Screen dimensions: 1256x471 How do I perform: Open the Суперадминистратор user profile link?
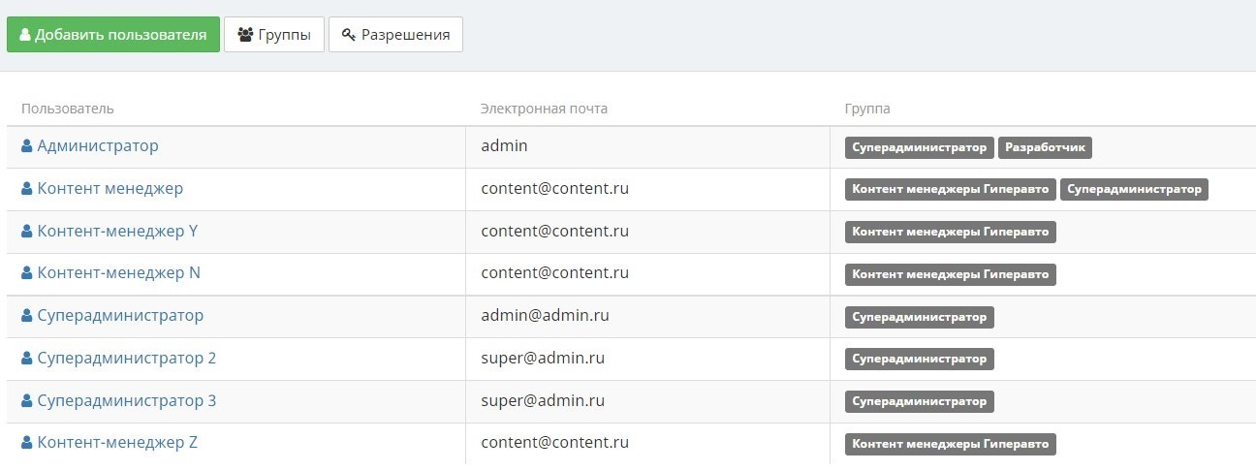(120, 316)
